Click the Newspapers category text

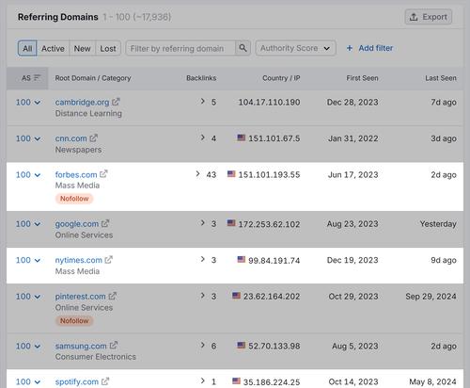click(78, 150)
